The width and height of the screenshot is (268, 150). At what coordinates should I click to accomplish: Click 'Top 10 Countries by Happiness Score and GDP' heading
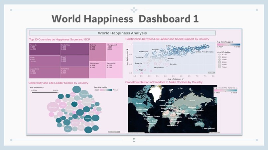point(60,39)
